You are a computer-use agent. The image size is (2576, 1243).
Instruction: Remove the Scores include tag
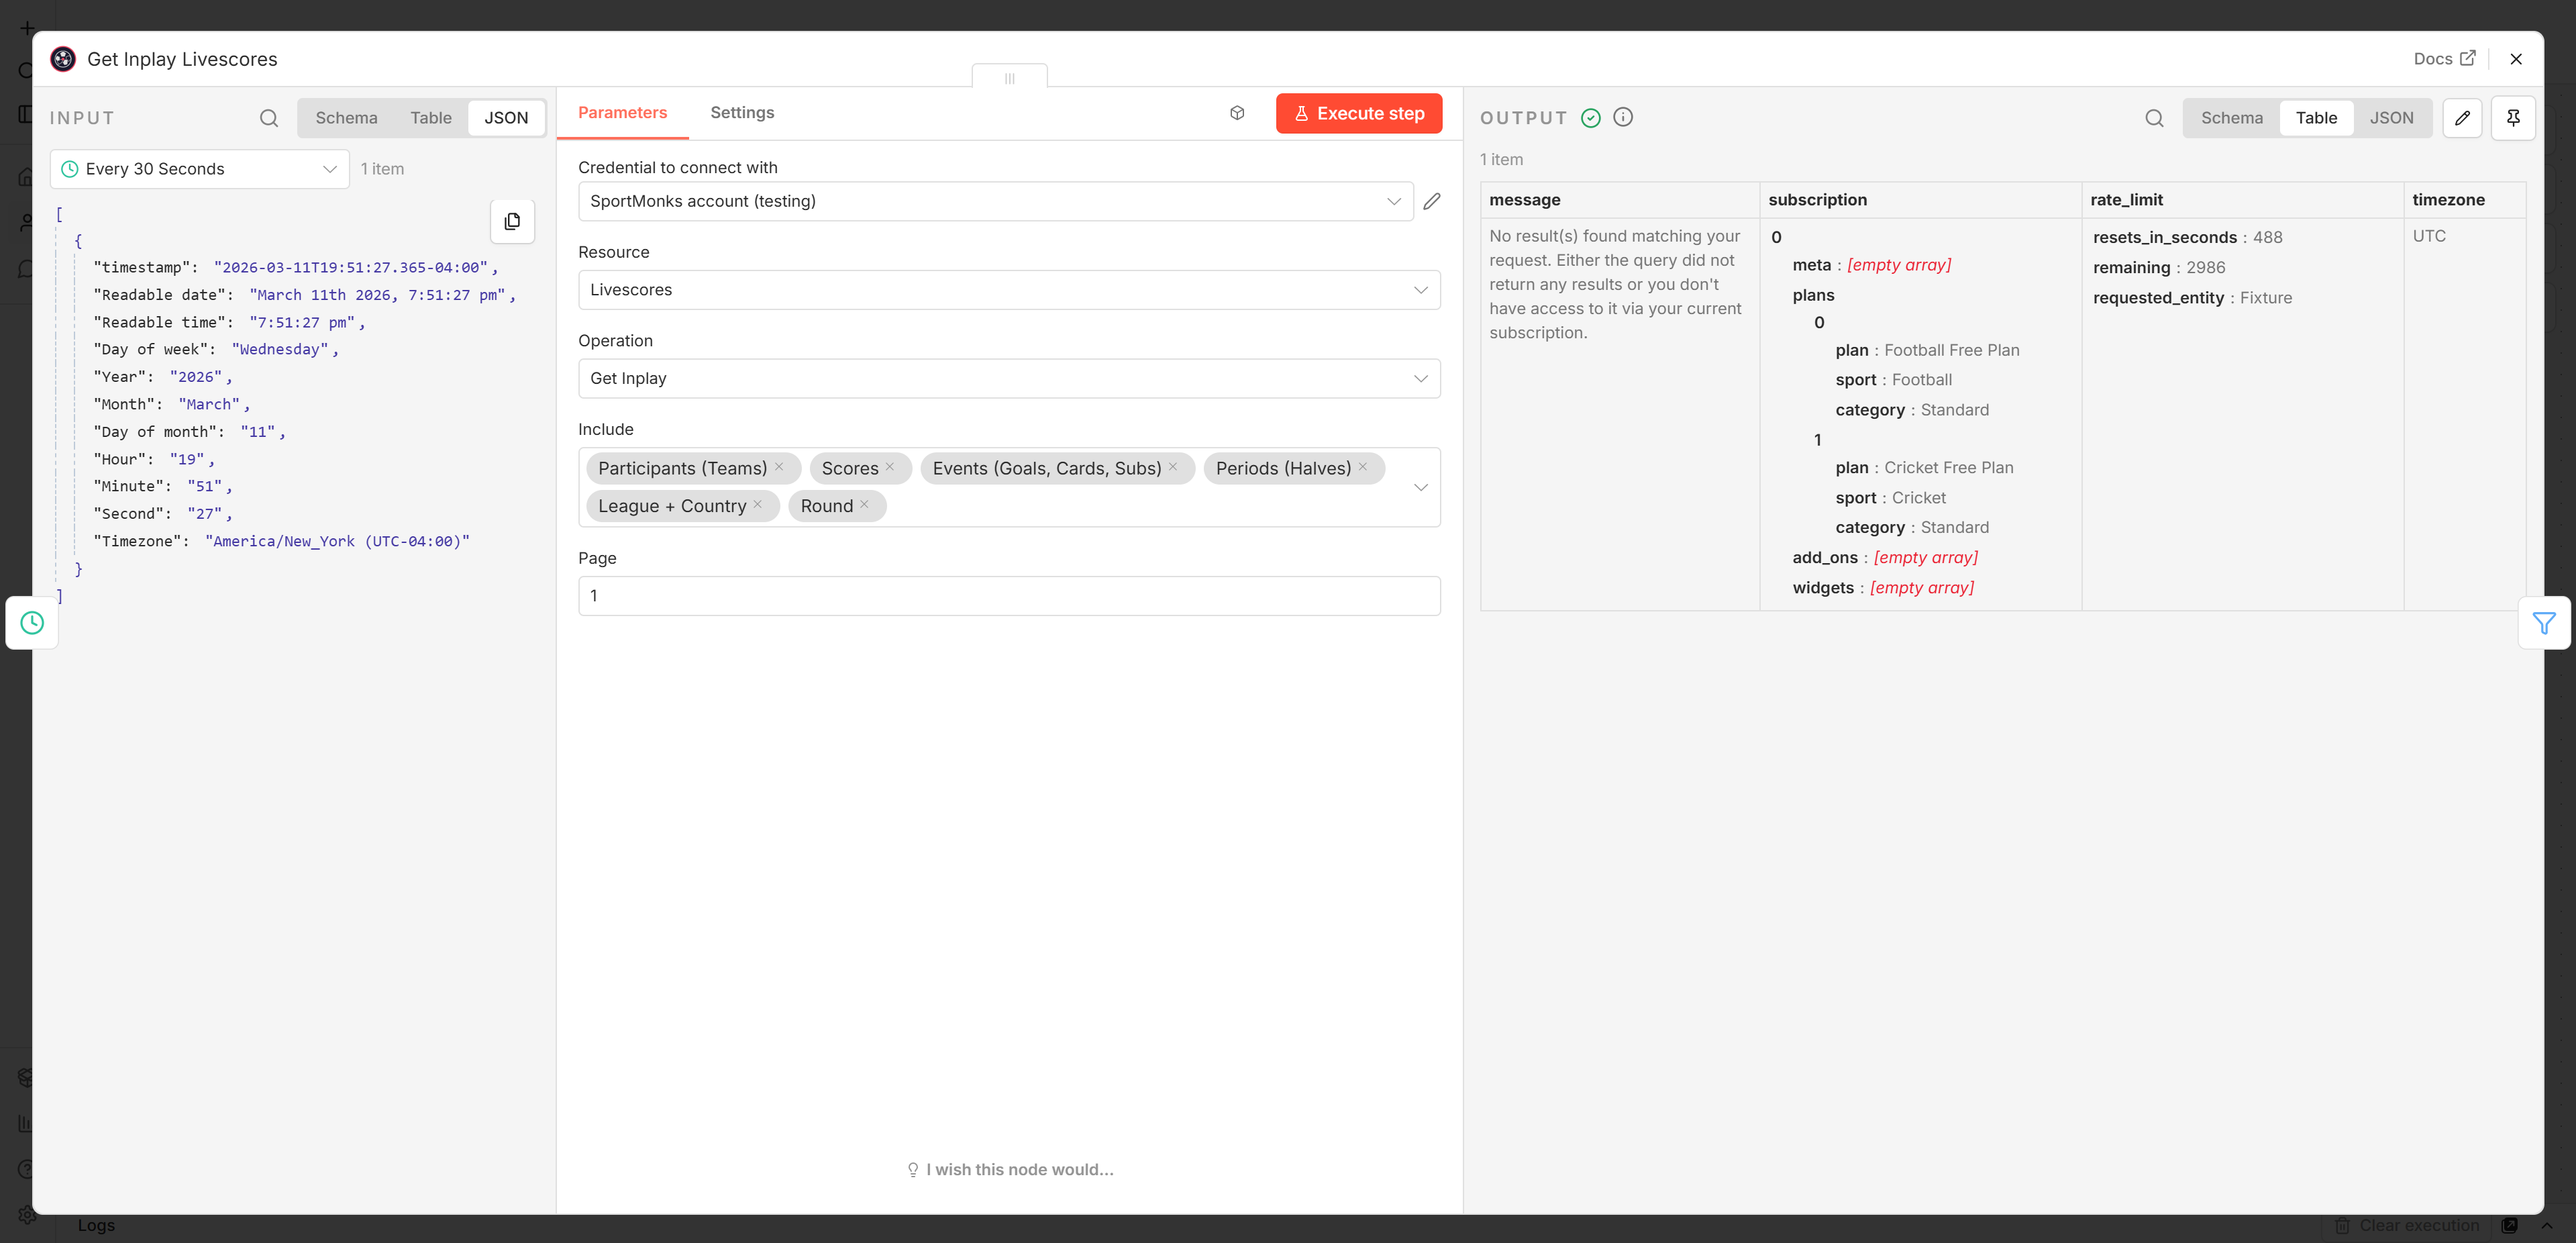[889, 467]
